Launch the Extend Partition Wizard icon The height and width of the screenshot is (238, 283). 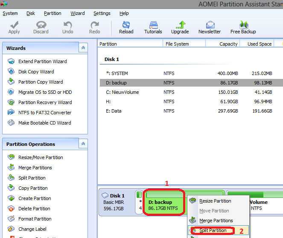pos(11,61)
